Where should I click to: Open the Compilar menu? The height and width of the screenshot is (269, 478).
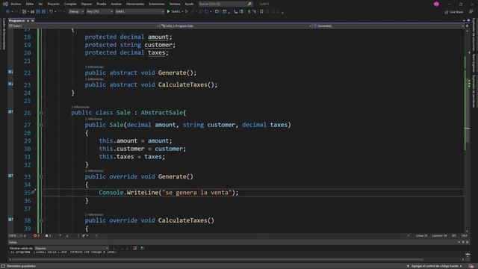pyautogui.click(x=70, y=4)
